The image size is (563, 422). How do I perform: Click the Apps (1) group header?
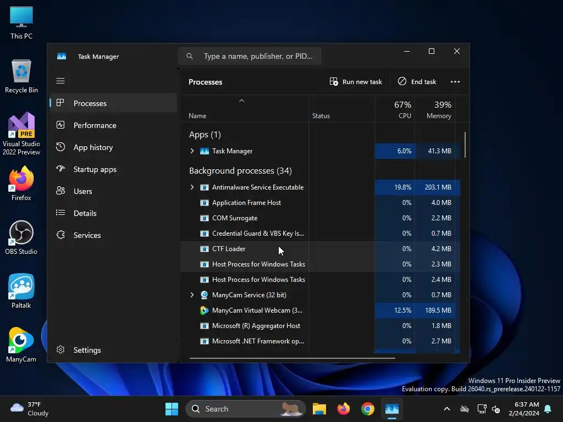click(x=205, y=135)
